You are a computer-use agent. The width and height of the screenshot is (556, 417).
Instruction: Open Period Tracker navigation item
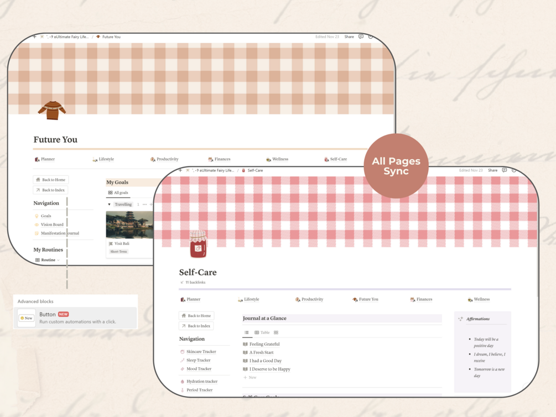[196, 390]
